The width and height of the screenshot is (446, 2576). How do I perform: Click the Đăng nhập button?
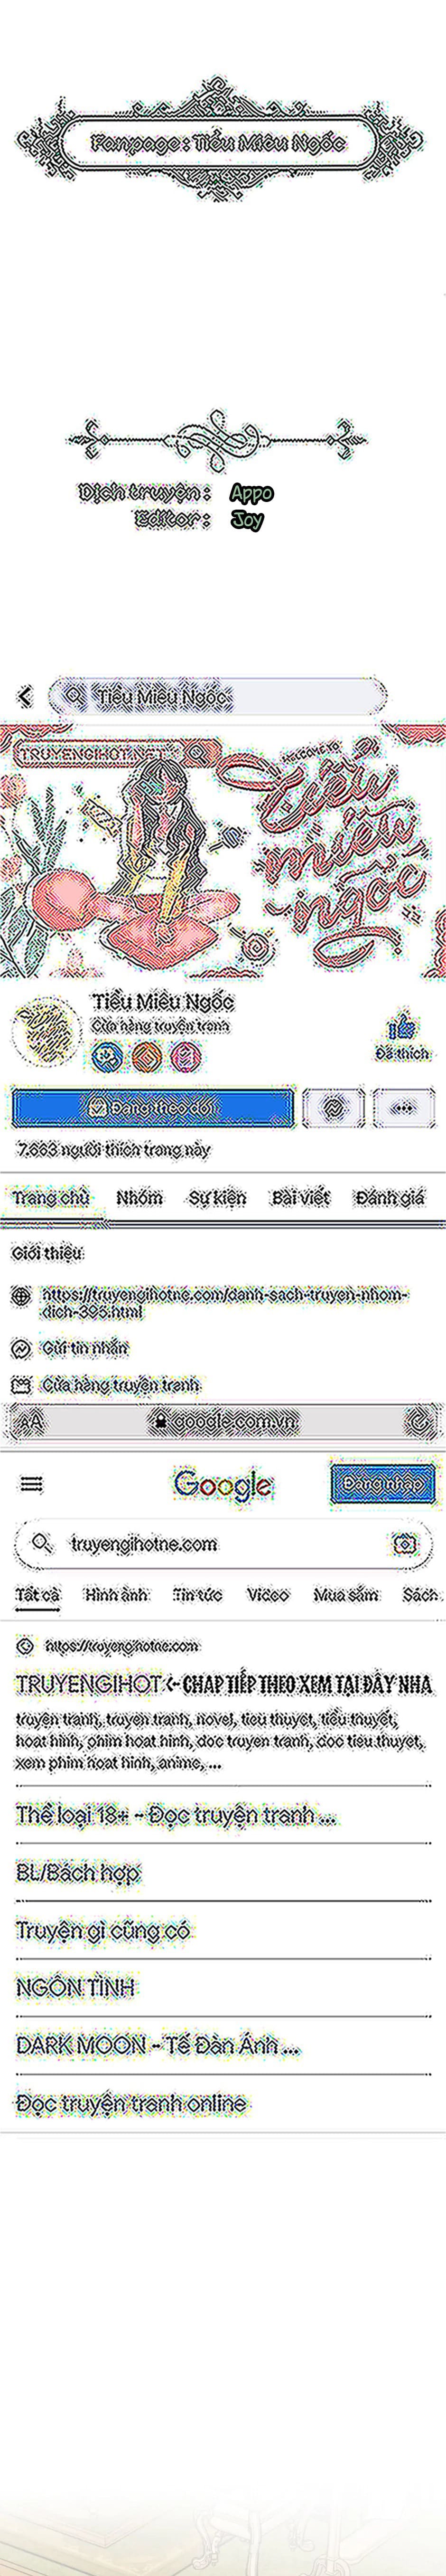pyautogui.click(x=382, y=1483)
